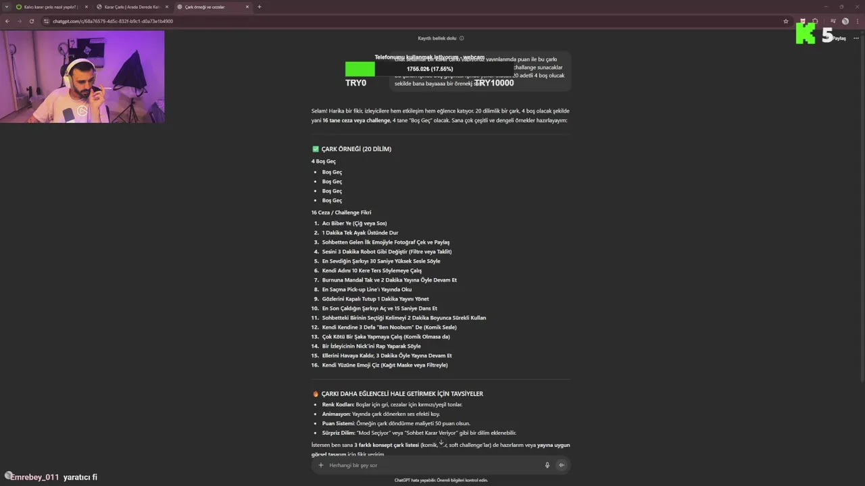
Task: Open the browser profile avatar
Action: tap(845, 21)
